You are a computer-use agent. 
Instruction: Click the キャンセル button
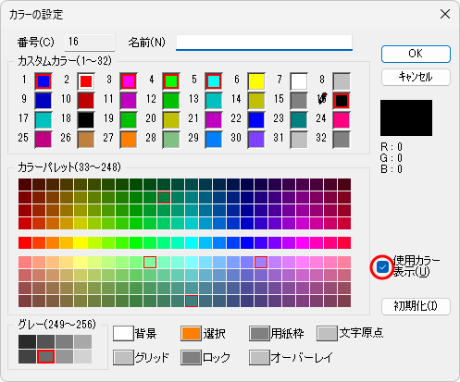(x=416, y=77)
